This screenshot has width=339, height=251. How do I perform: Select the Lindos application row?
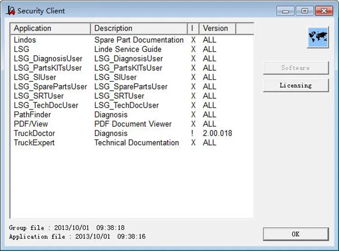click(25, 40)
